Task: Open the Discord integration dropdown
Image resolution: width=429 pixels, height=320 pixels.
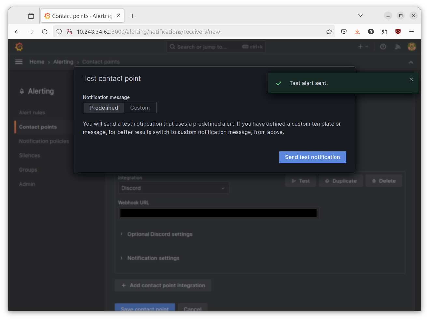Action: click(x=173, y=188)
